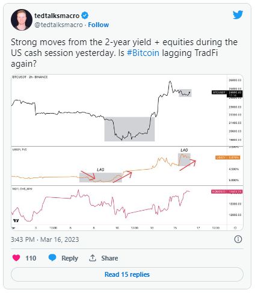The image size is (255, 293).
Task: Click the tedtalksmacro display name
Action: click(x=57, y=16)
